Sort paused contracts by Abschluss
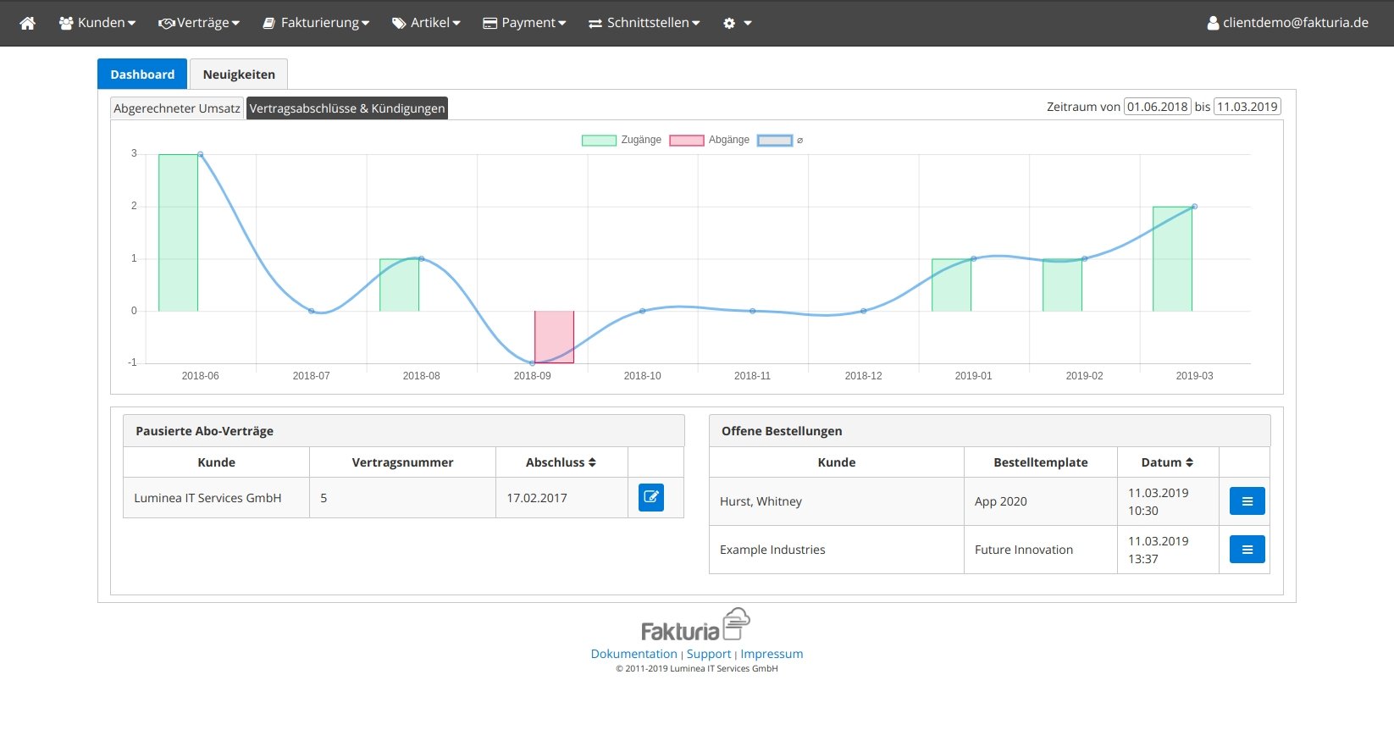Image resolution: width=1394 pixels, height=730 pixels. click(x=561, y=462)
